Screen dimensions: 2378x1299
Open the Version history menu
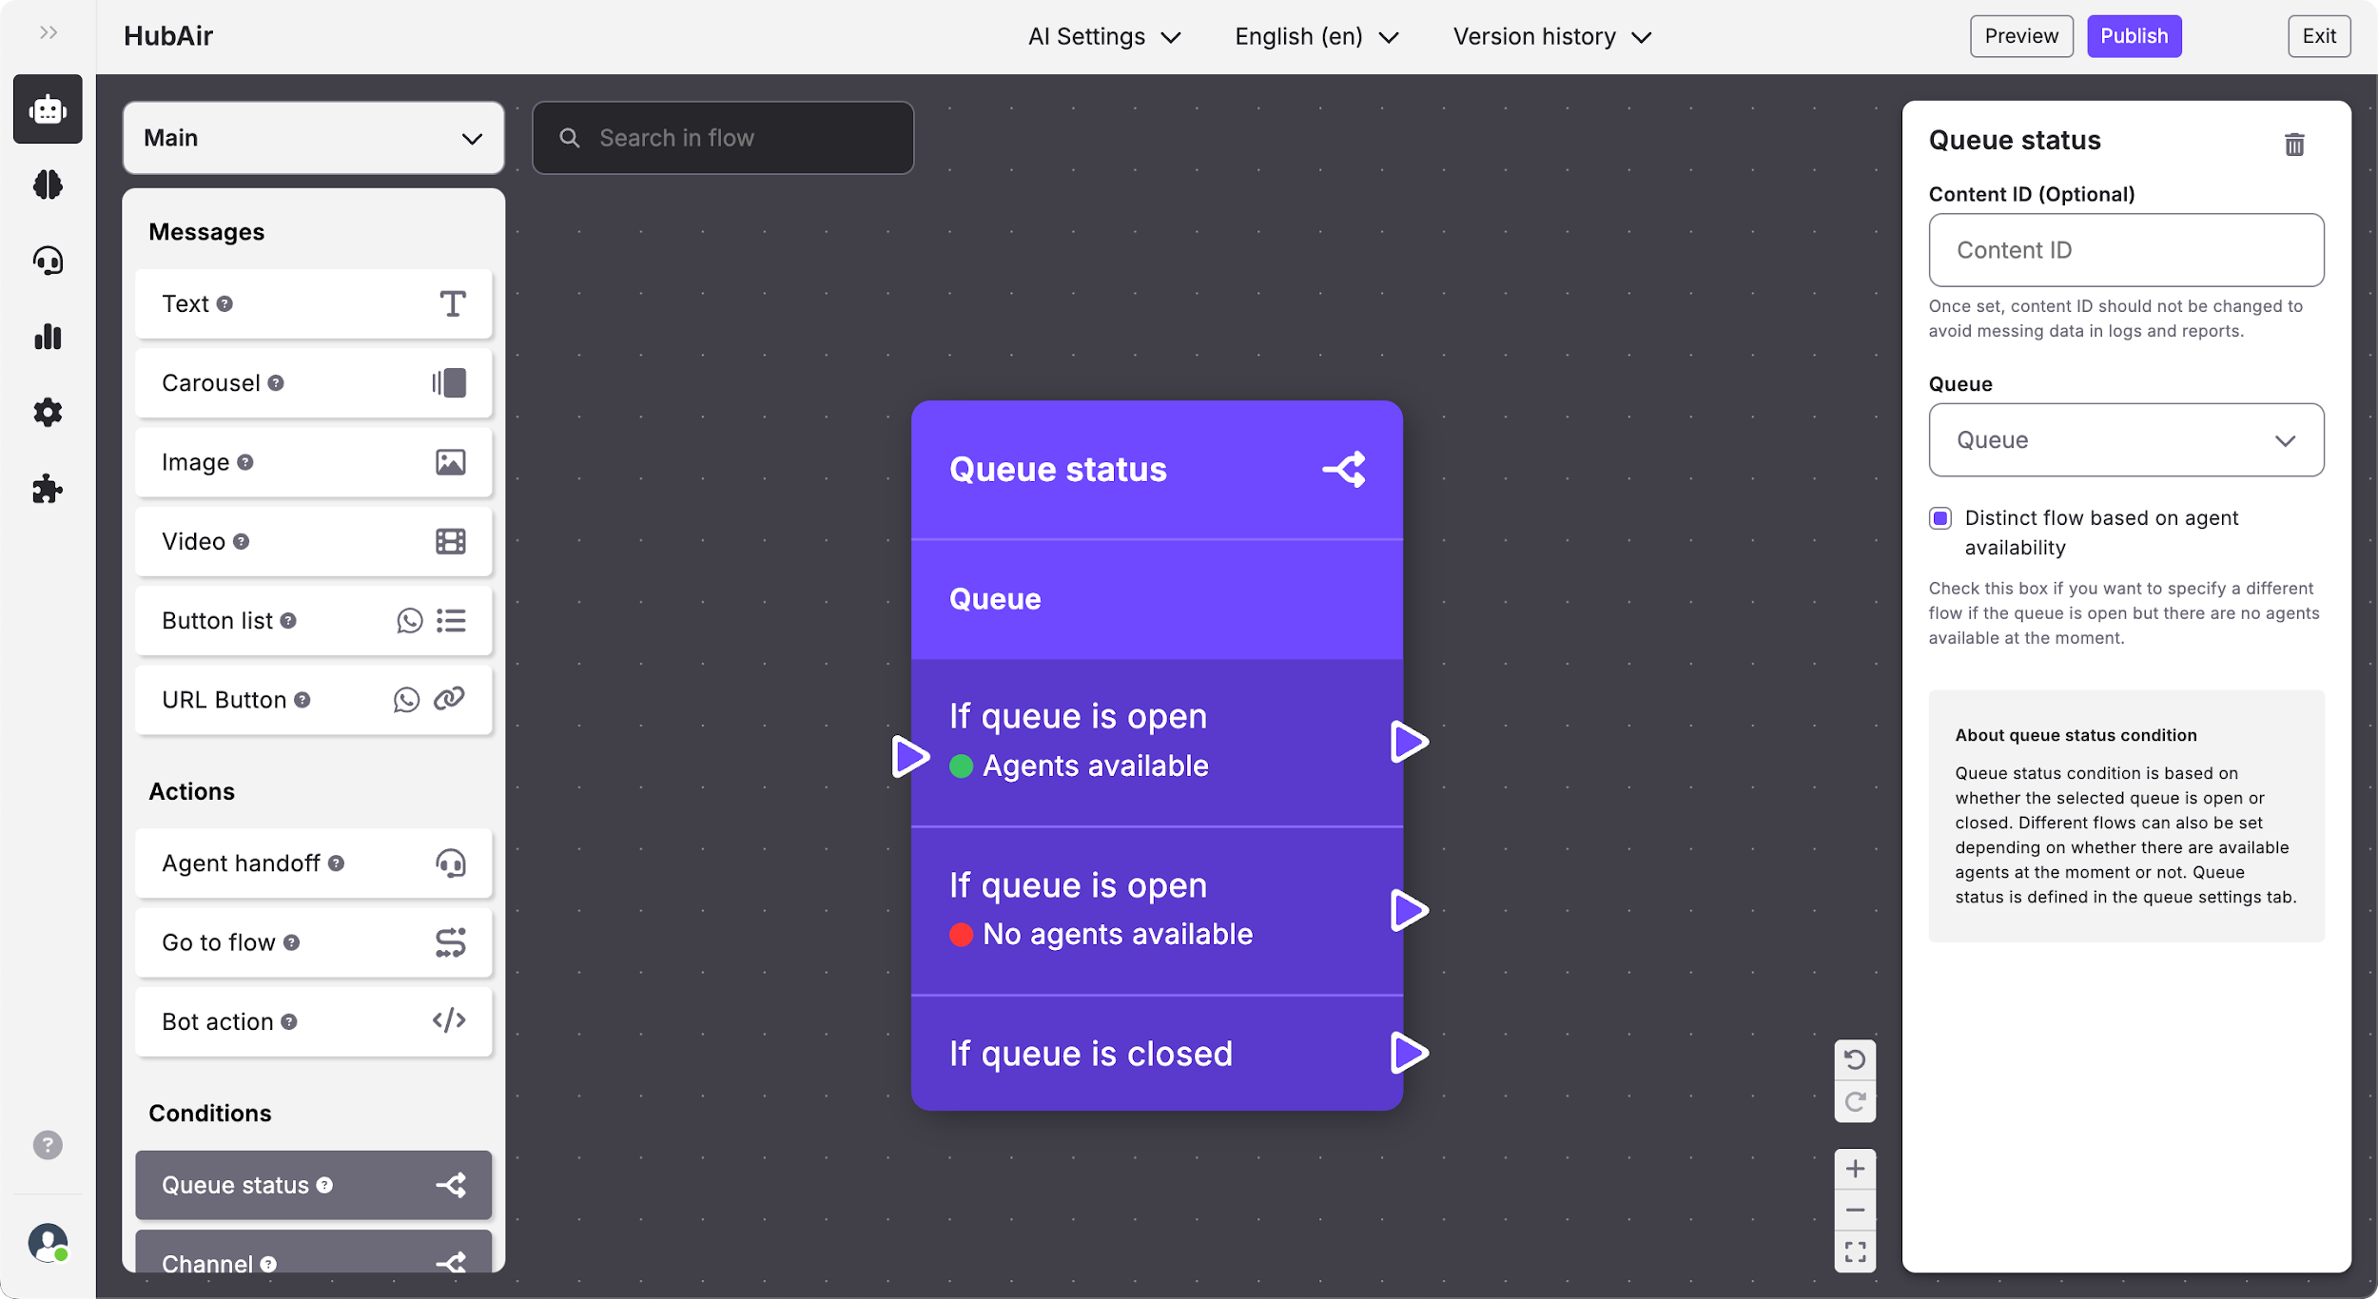coord(1551,37)
